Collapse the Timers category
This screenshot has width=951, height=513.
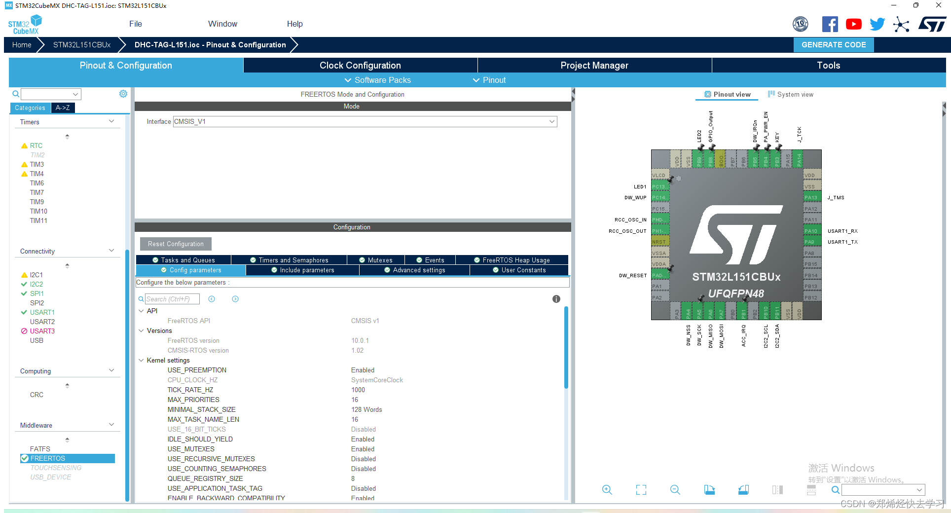(111, 121)
